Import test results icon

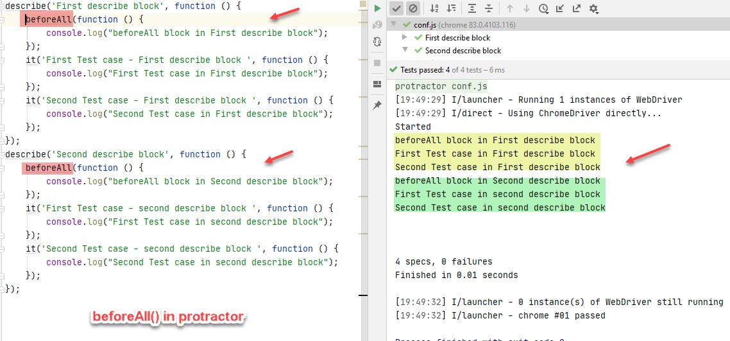pos(560,8)
